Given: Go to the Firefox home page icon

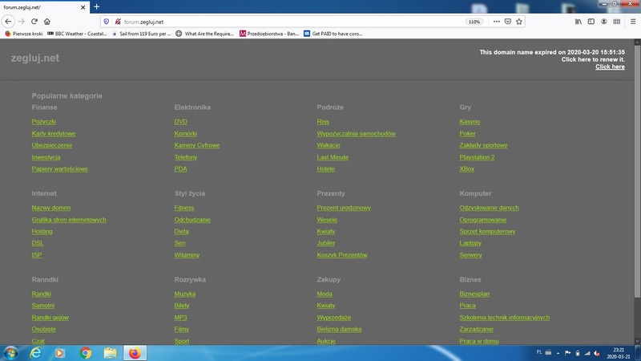Looking at the screenshot, I should tap(46, 22).
